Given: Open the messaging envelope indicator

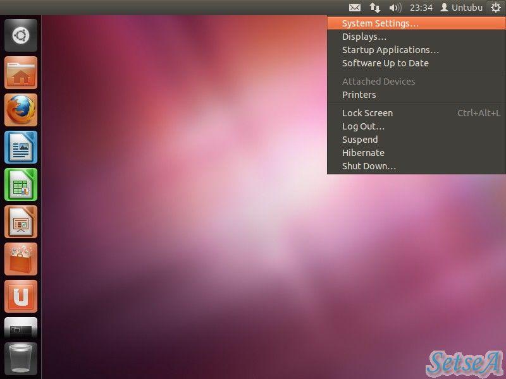Looking at the screenshot, I should [355, 8].
